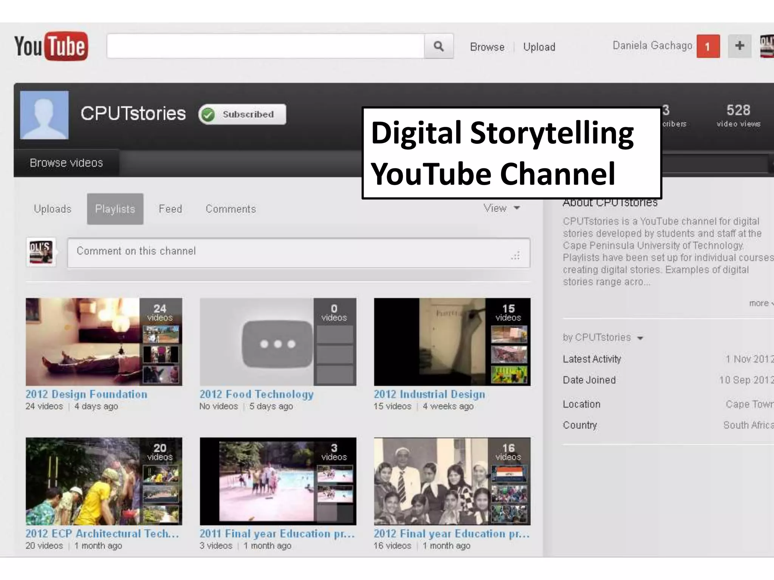The image size is (774, 580).
Task: Open the user avatar in top right corner
Action: pyautogui.click(x=767, y=46)
